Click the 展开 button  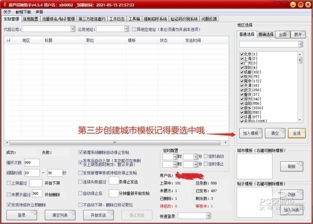(x=298, y=34)
